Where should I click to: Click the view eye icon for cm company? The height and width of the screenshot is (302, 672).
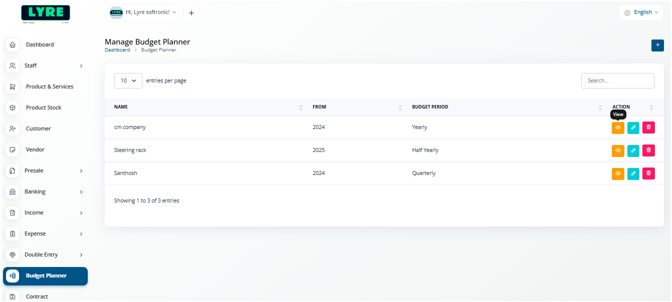pos(618,127)
